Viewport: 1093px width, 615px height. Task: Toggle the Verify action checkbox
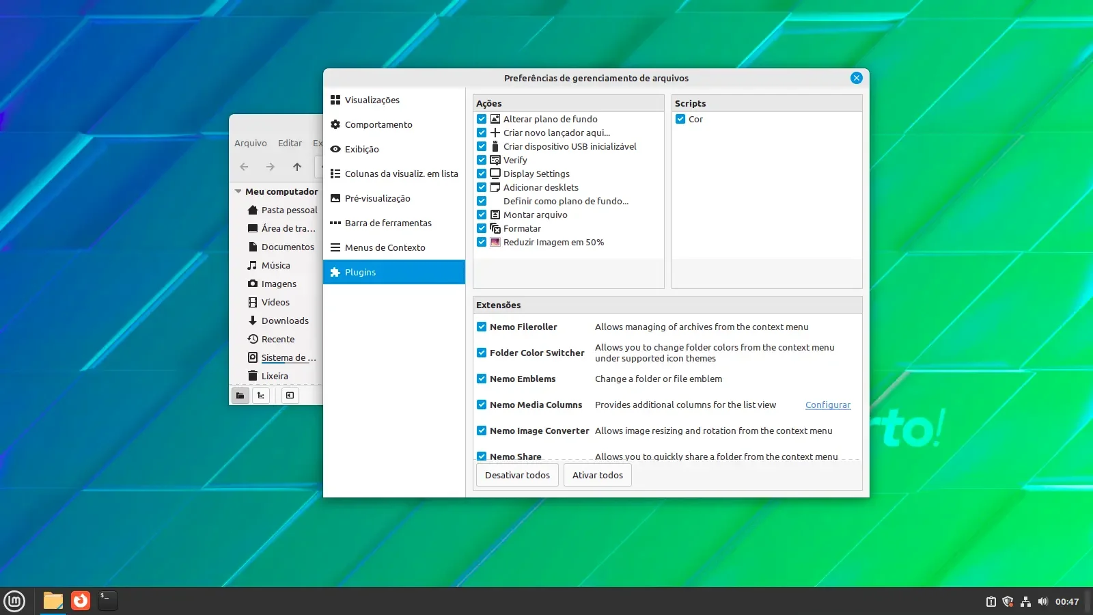point(482,160)
